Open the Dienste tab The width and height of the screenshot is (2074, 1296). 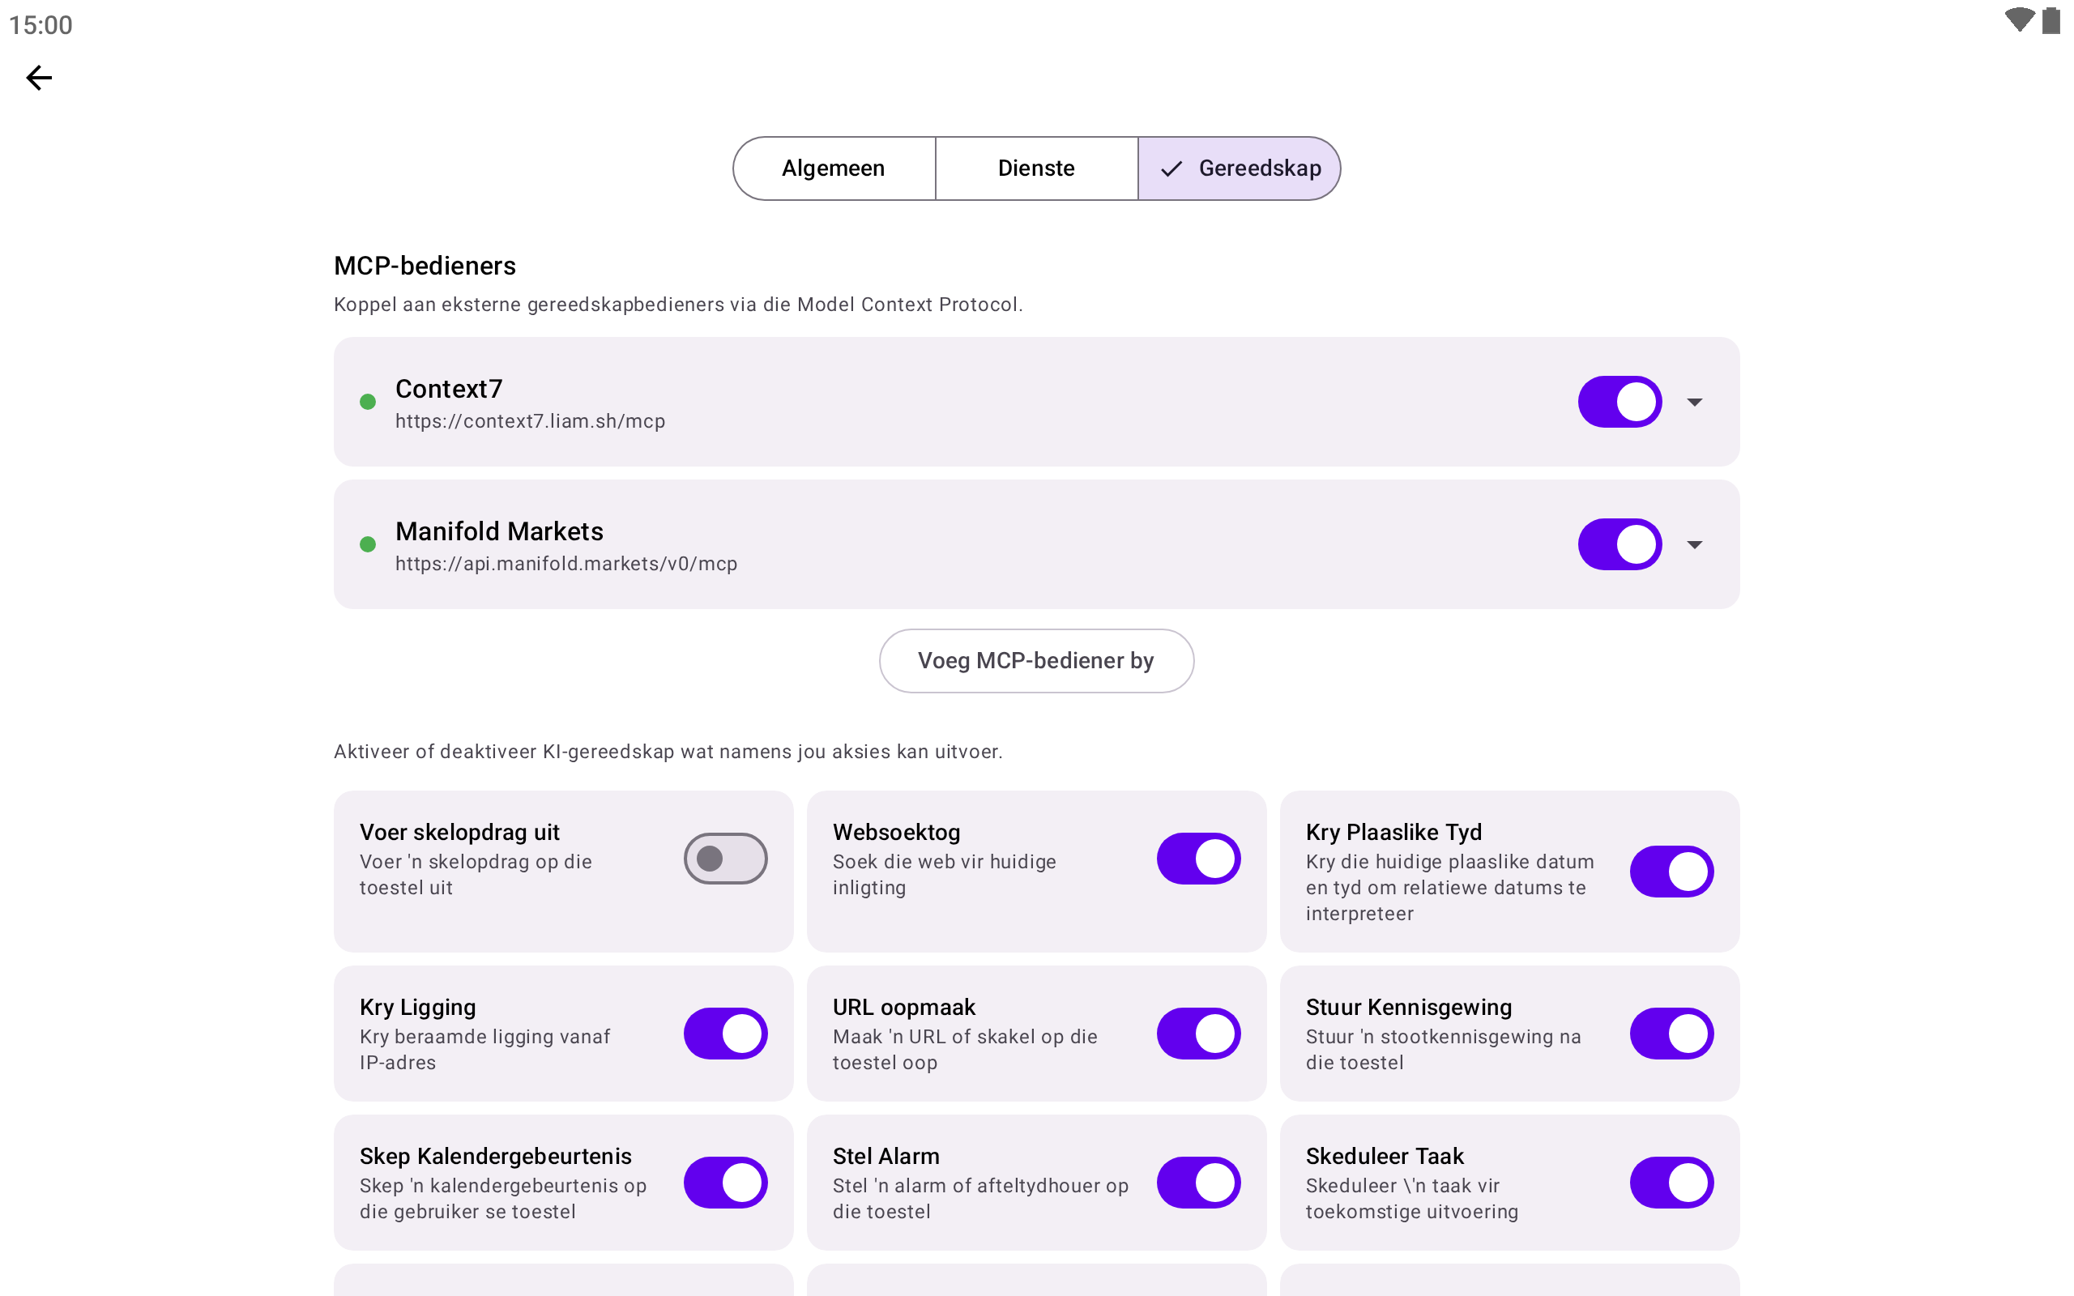pyautogui.click(x=1036, y=168)
